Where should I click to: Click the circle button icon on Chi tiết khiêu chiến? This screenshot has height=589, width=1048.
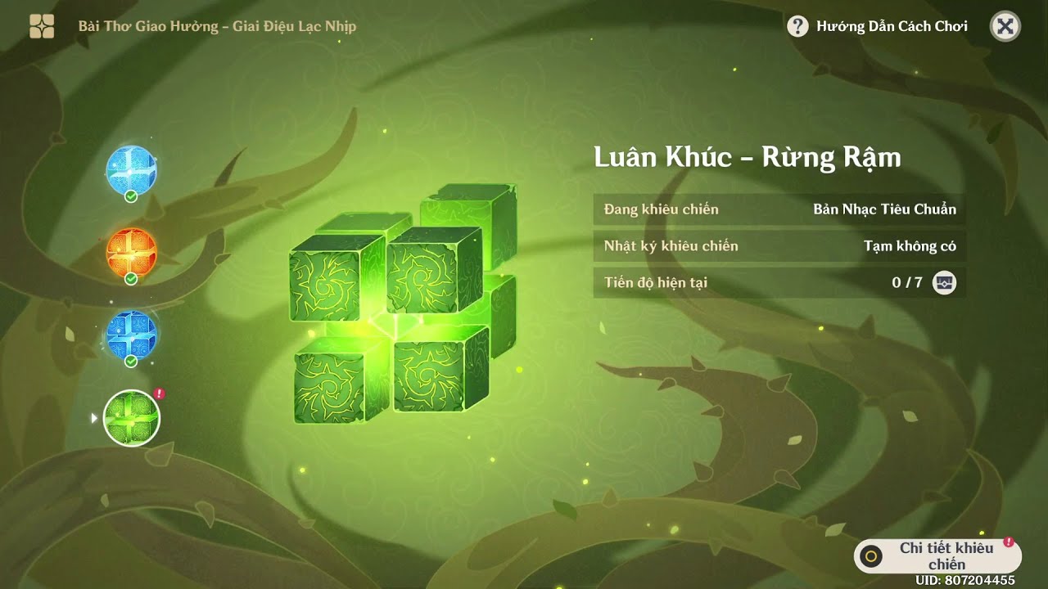pyautogui.click(x=872, y=556)
